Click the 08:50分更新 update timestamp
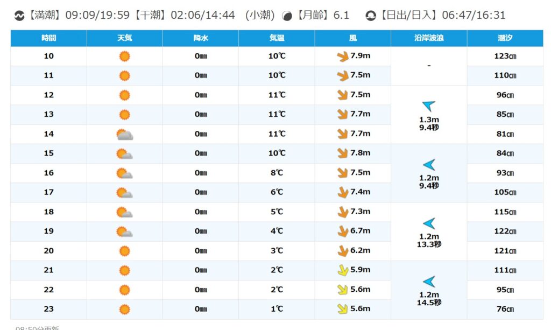The height and width of the screenshot is (330, 551). tap(37, 327)
